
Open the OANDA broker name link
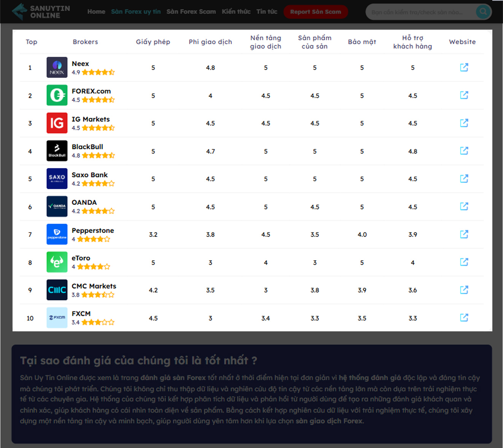pyautogui.click(x=84, y=203)
